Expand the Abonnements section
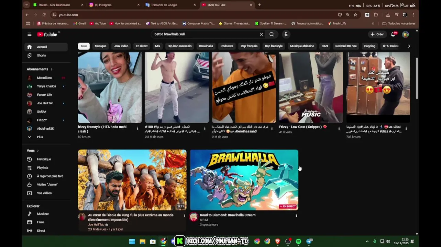The height and width of the screenshot is (247, 441). (40, 69)
